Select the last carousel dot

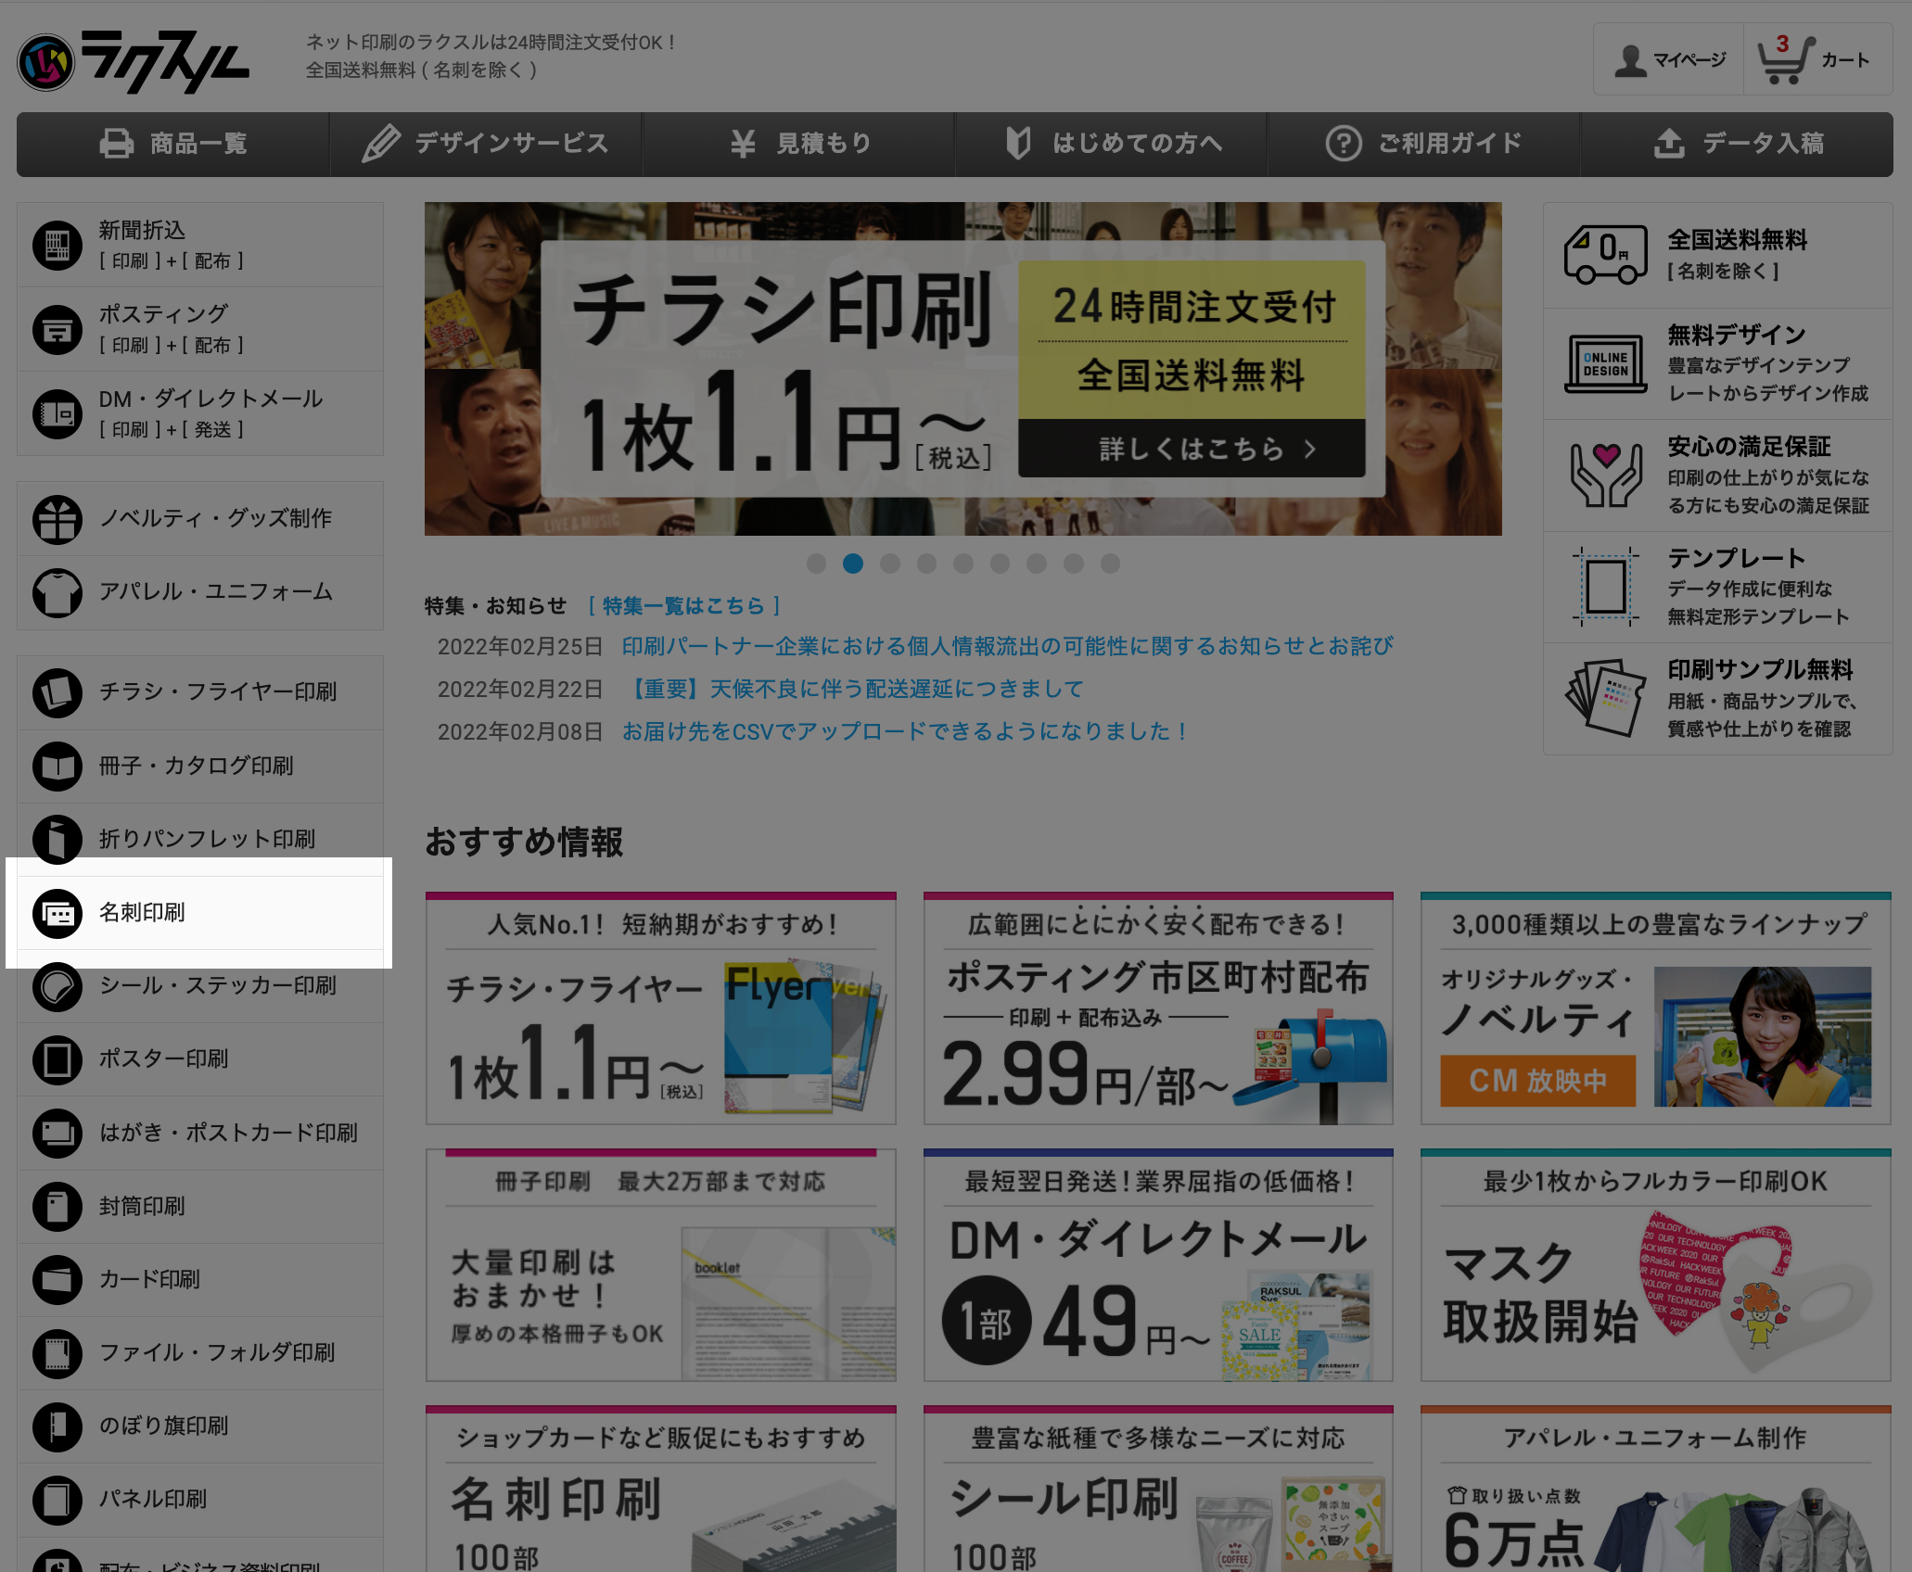tap(1110, 564)
